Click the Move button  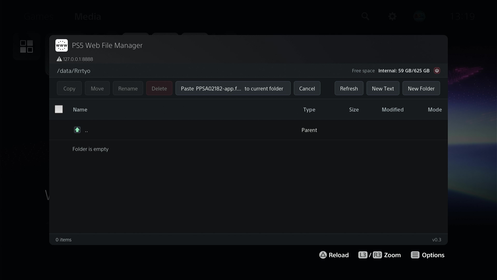97,88
